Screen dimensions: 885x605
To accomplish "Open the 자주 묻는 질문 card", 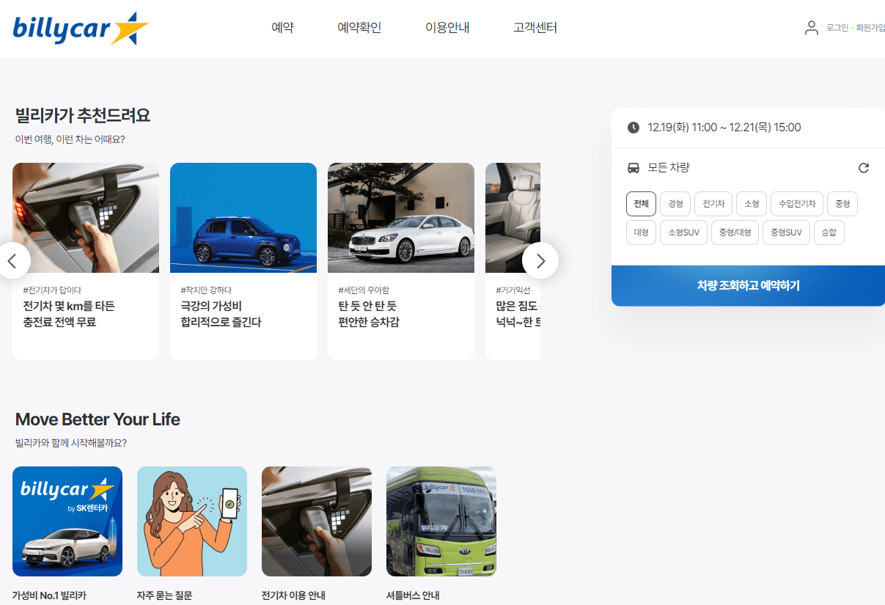I will pyautogui.click(x=191, y=521).
